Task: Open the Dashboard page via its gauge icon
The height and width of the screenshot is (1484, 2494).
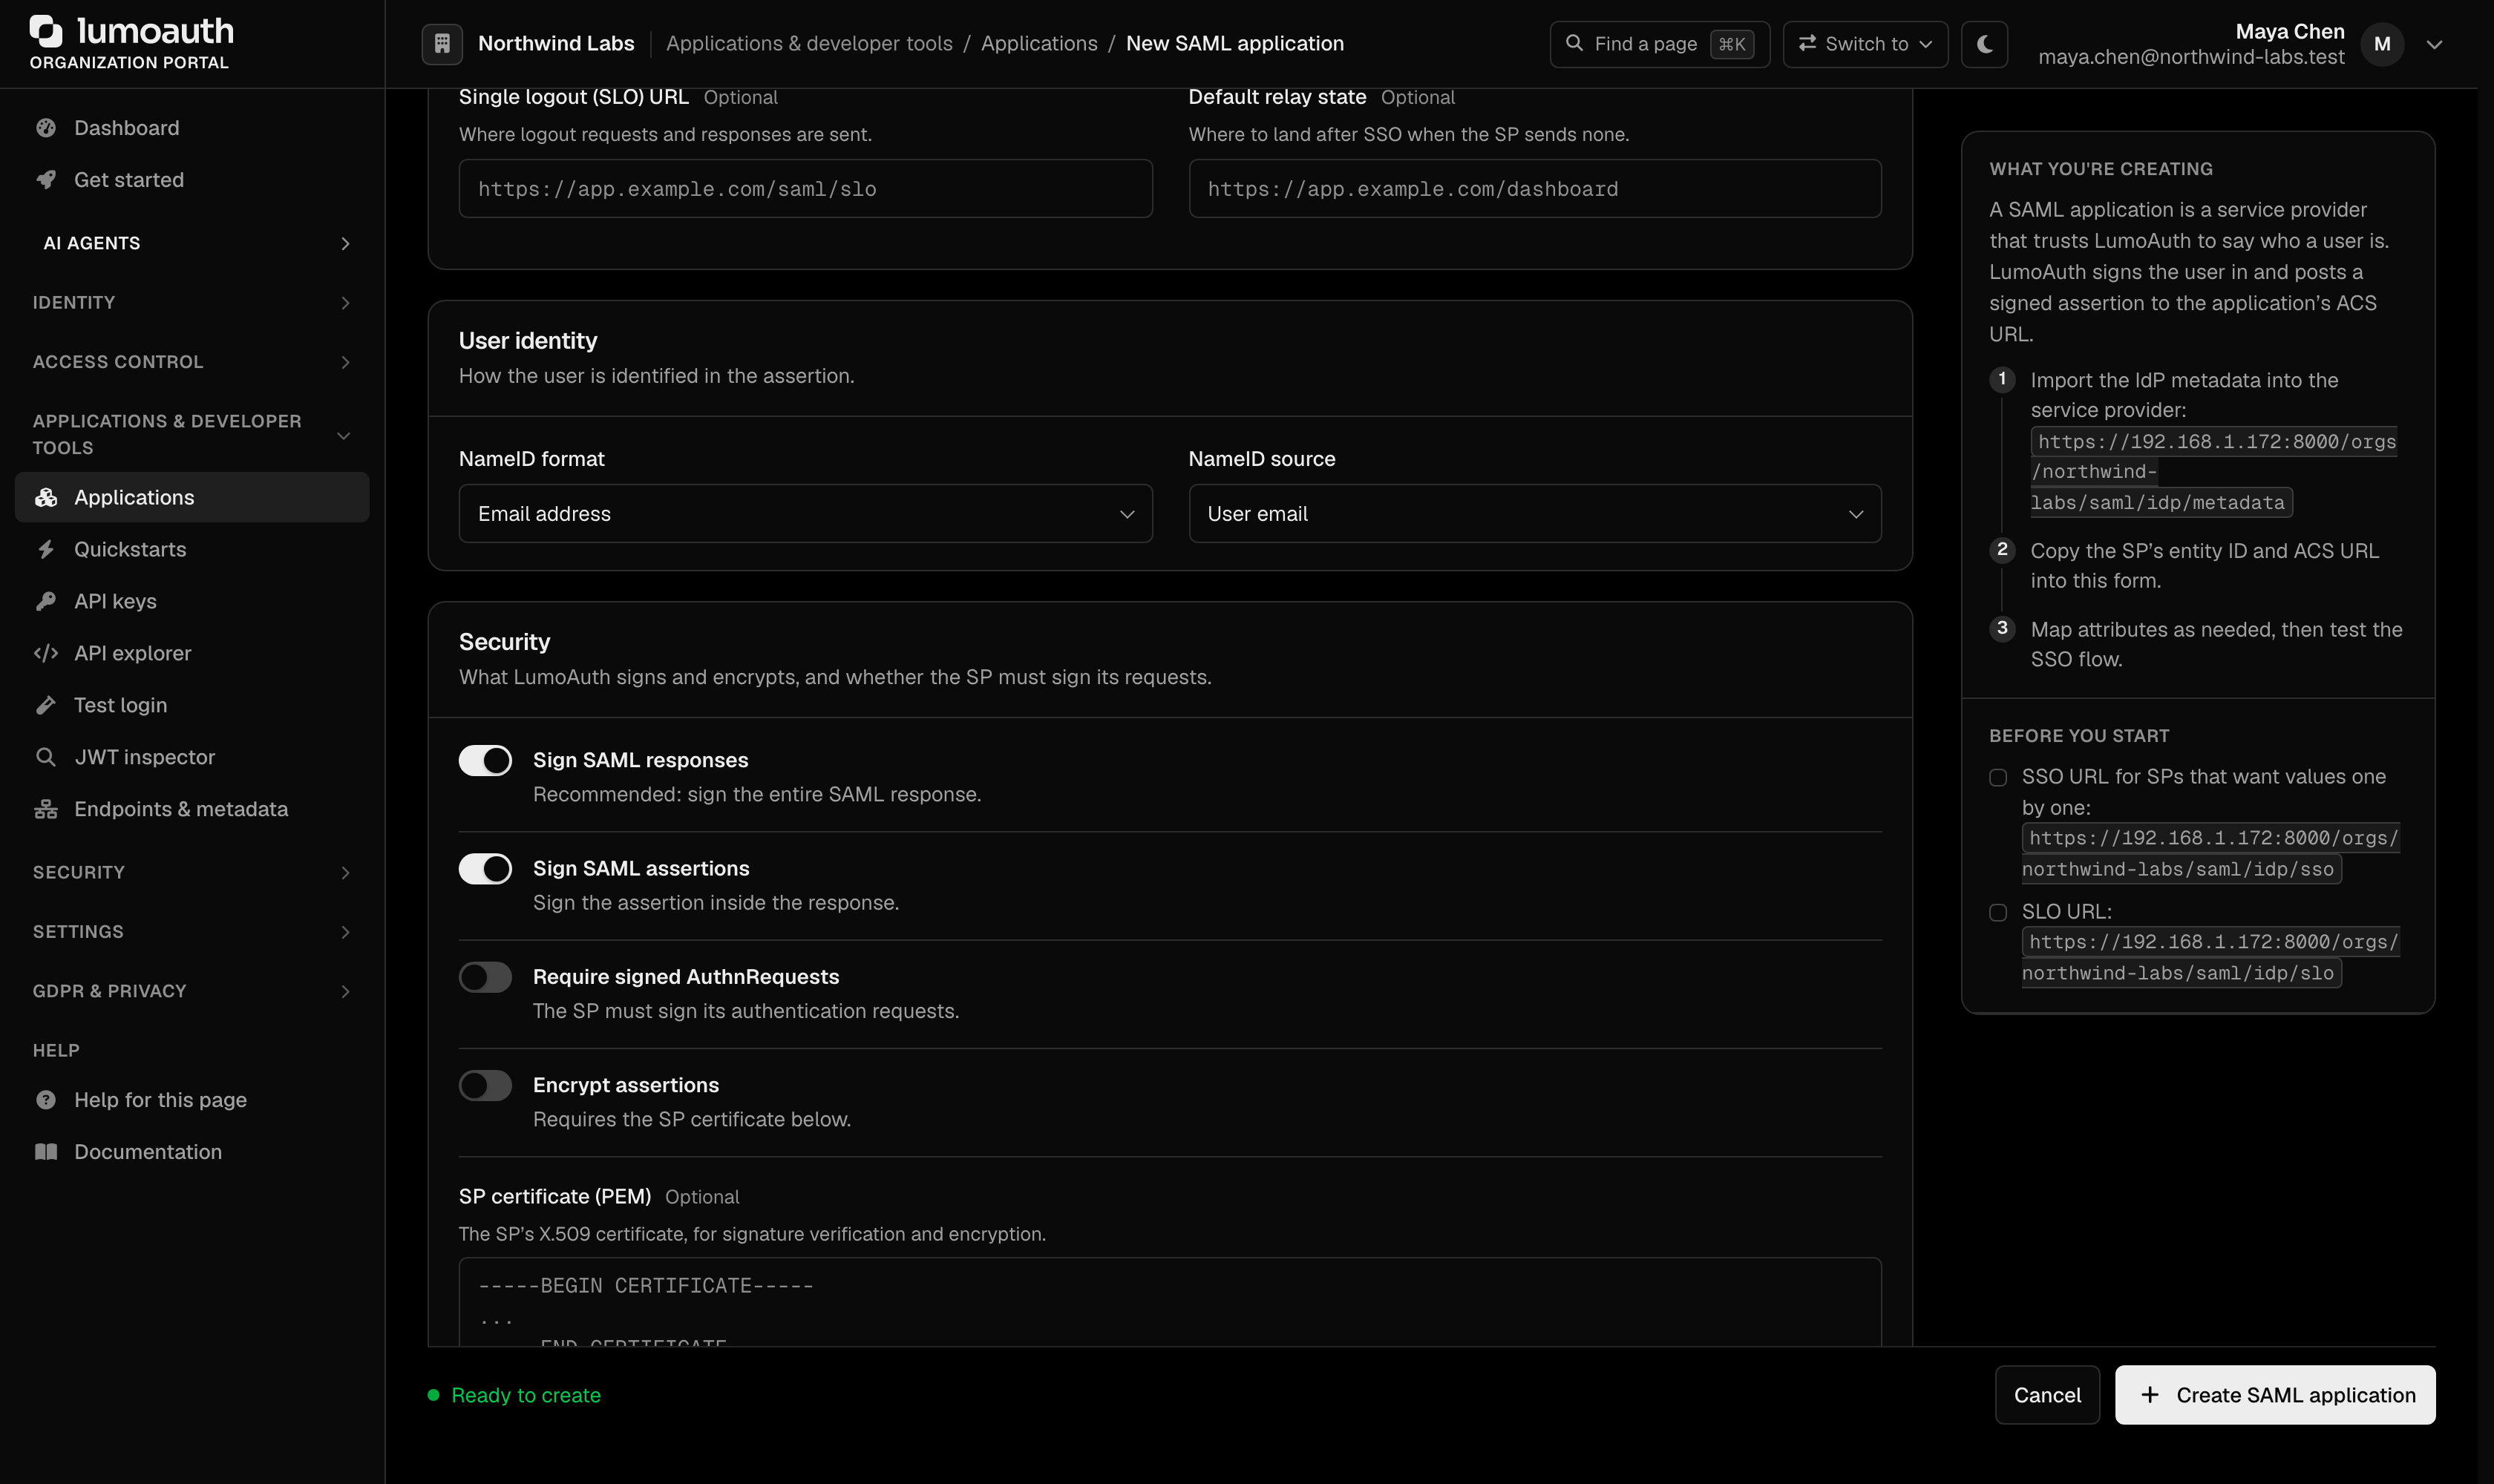Action: point(46,128)
